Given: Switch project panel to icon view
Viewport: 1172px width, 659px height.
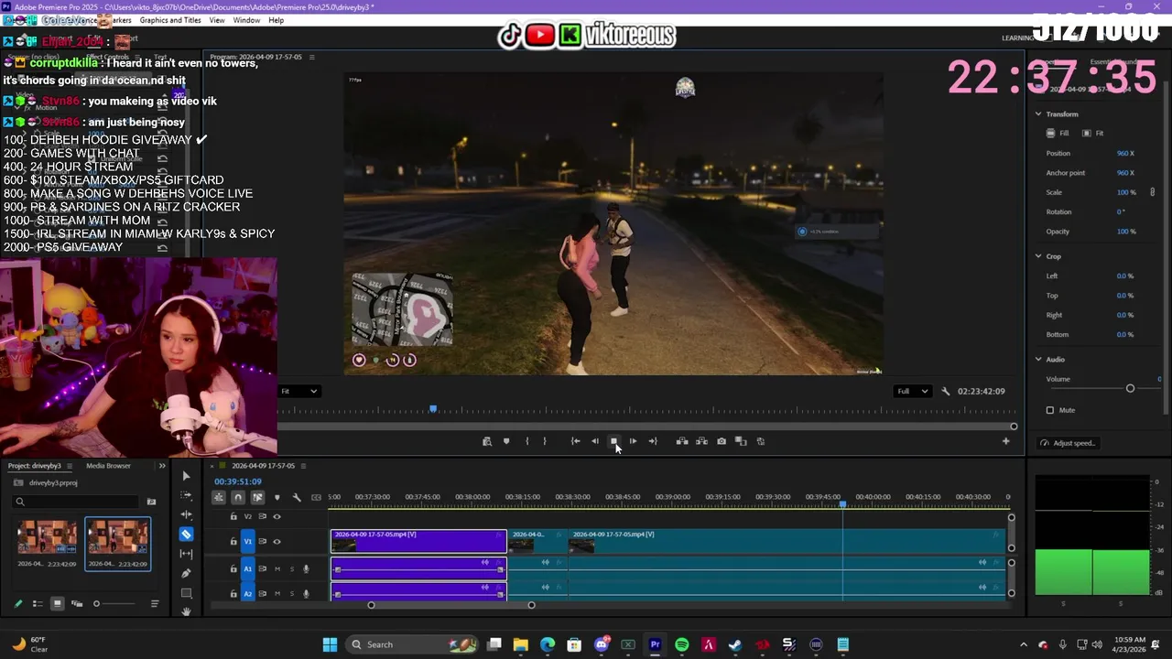Looking at the screenshot, I should (x=57, y=603).
